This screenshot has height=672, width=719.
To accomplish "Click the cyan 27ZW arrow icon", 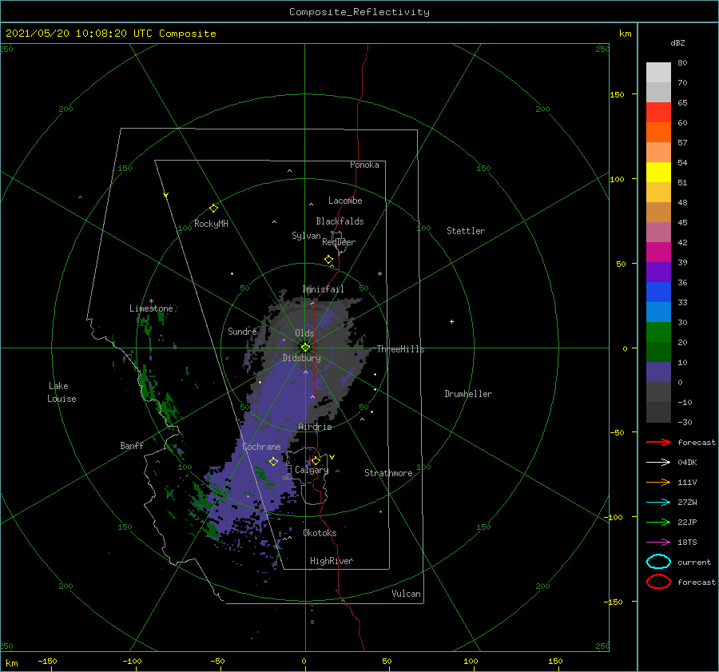I will (658, 503).
